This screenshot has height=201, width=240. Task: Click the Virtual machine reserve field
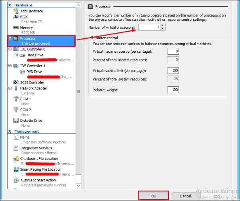click(173, 51)
